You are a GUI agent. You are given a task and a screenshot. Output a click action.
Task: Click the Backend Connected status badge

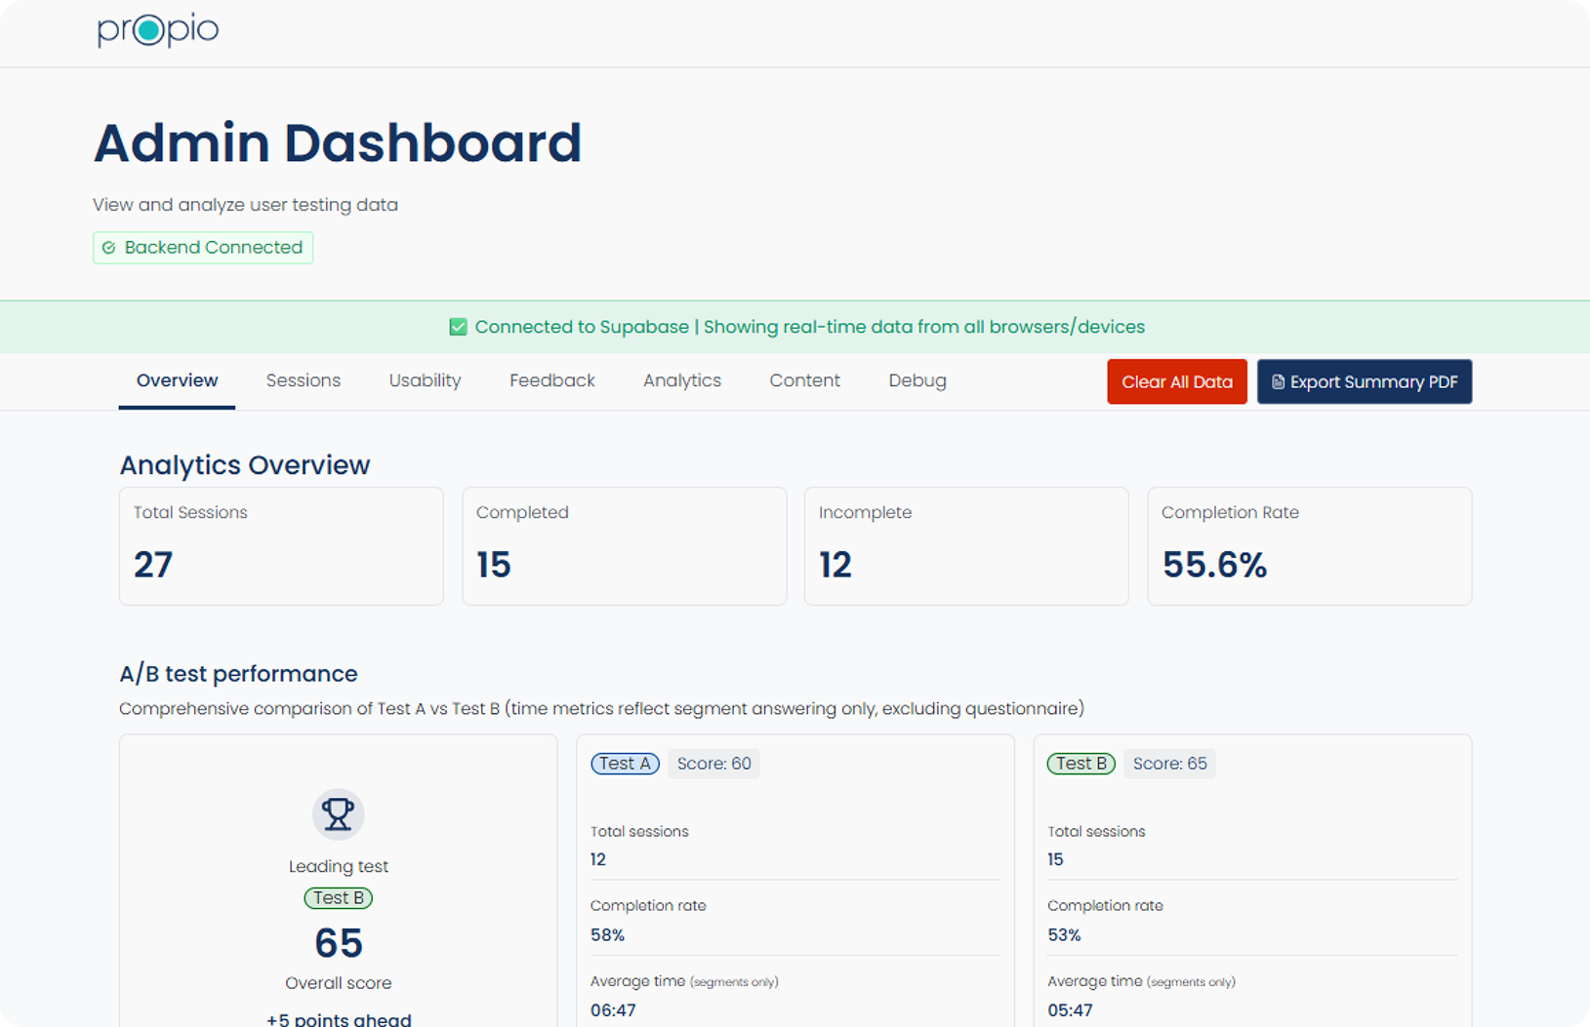click(x=203, y=248)
